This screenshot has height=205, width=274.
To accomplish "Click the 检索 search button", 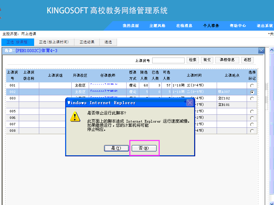I will coord(193,60).
